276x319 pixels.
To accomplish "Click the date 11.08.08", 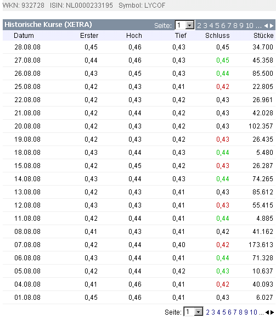I will pyautogui.click(x=27, y=219).
